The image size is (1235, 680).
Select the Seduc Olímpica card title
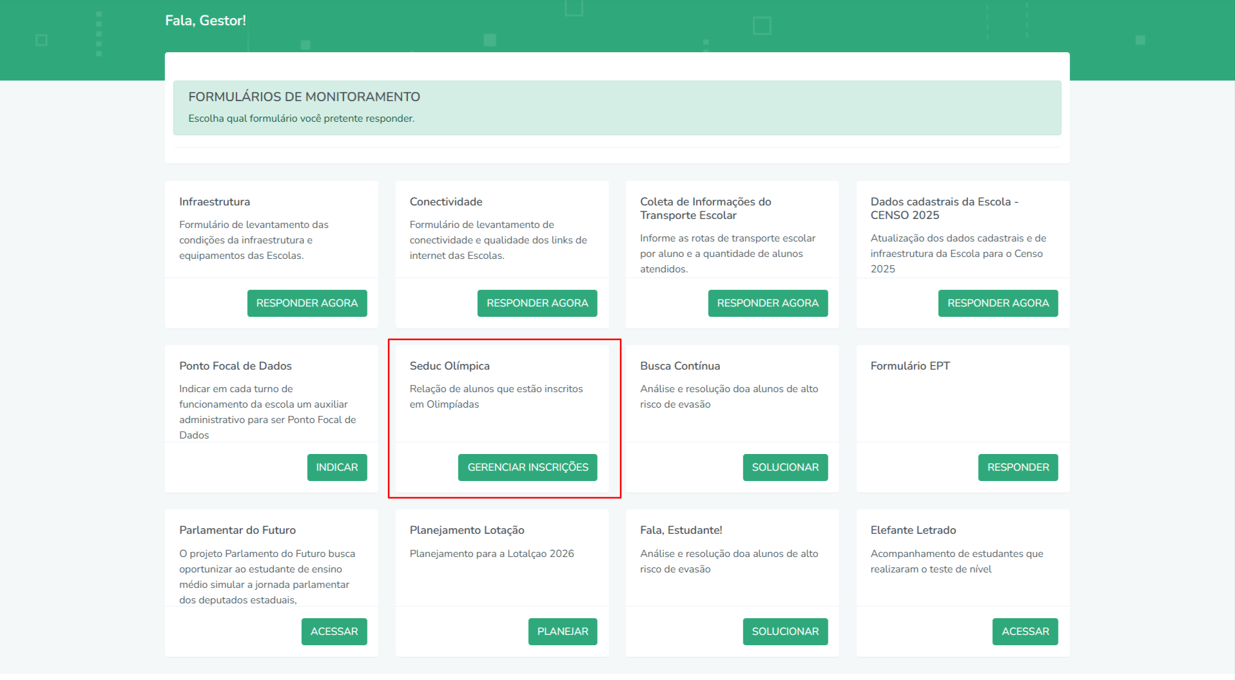pyautogui.click(x=449, y=366)
